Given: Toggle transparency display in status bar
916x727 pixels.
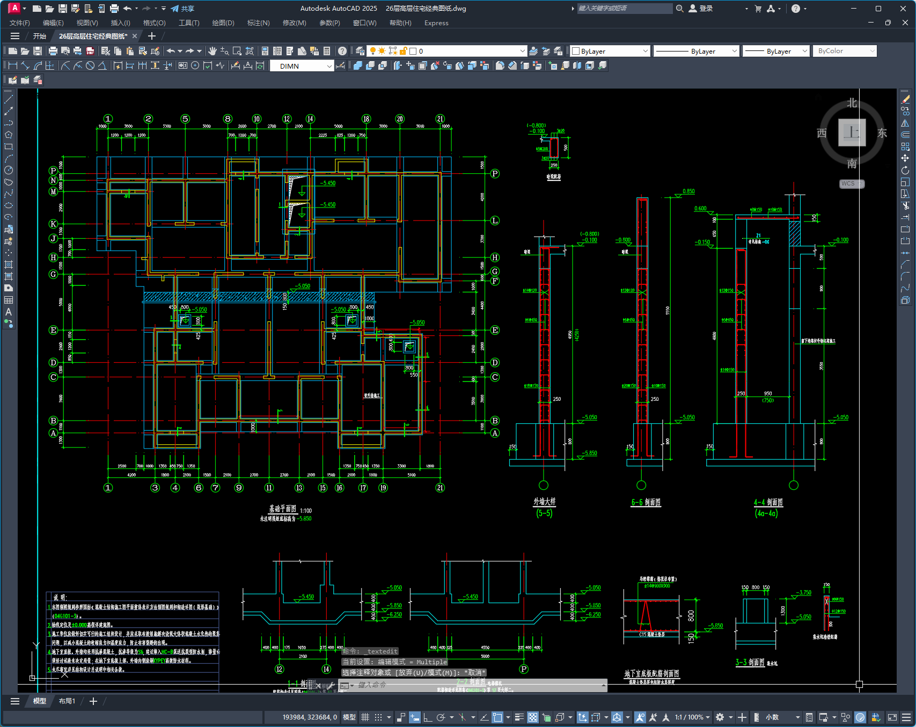Looking at the screenshot, I should 533,717.
